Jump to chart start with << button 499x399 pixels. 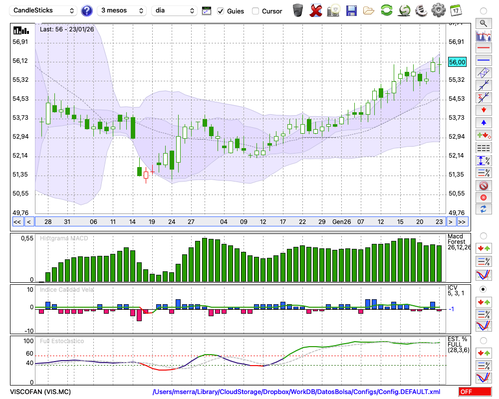pyautogui.click(x=17, y=222)
